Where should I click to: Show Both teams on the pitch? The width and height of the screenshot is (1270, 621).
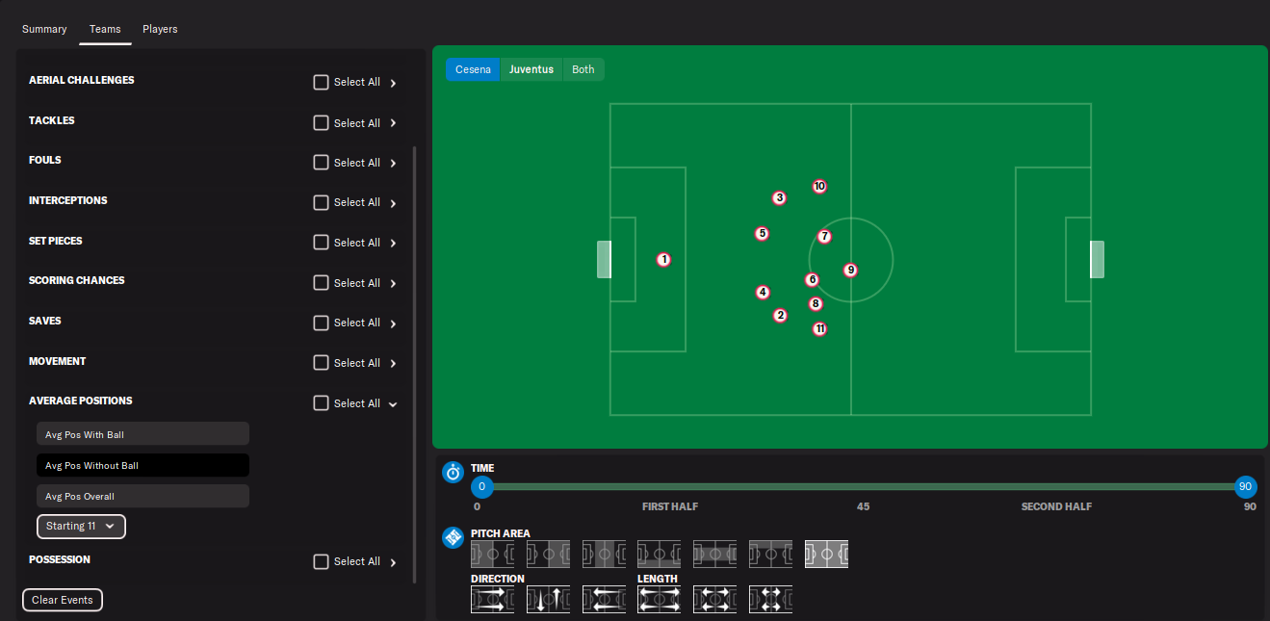[x=583, y=69]
